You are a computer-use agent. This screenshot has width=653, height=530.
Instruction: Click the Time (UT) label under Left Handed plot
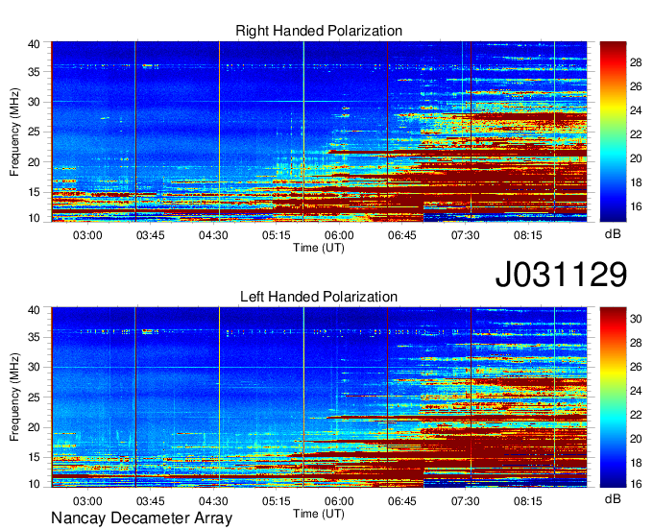pyautogui.click(x=319, y=514)
